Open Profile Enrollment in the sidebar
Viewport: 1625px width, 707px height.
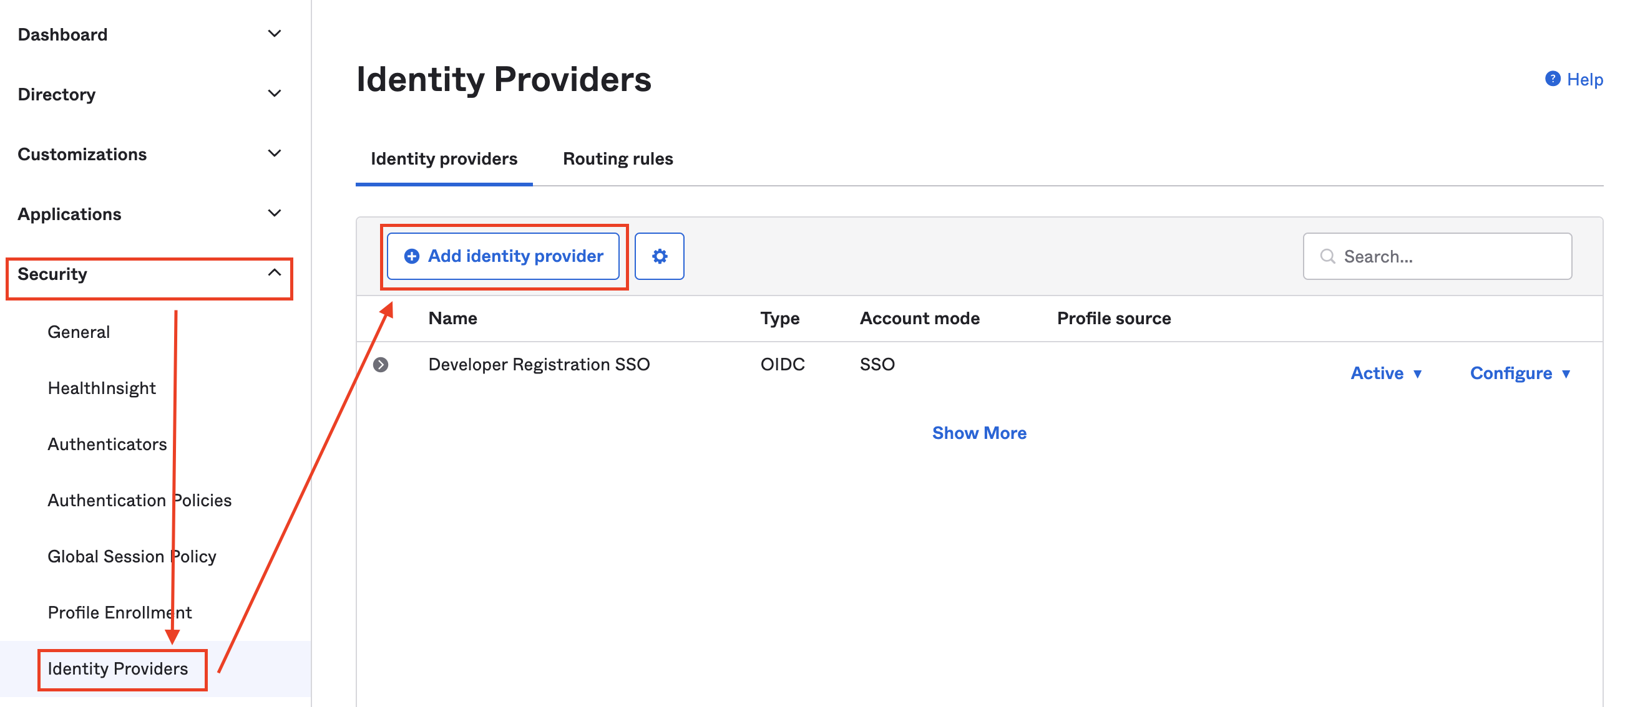coord(120,612)
